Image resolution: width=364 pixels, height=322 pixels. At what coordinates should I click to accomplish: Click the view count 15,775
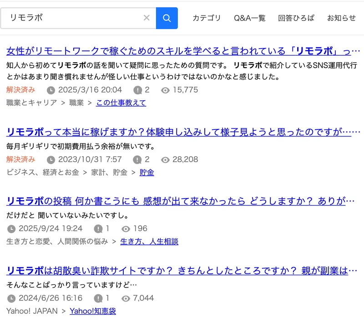coord(186,89)
